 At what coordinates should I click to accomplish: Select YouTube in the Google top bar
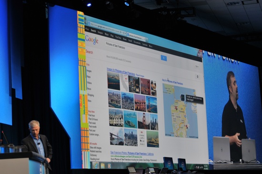pyautogui.click(x=118, y=38)
